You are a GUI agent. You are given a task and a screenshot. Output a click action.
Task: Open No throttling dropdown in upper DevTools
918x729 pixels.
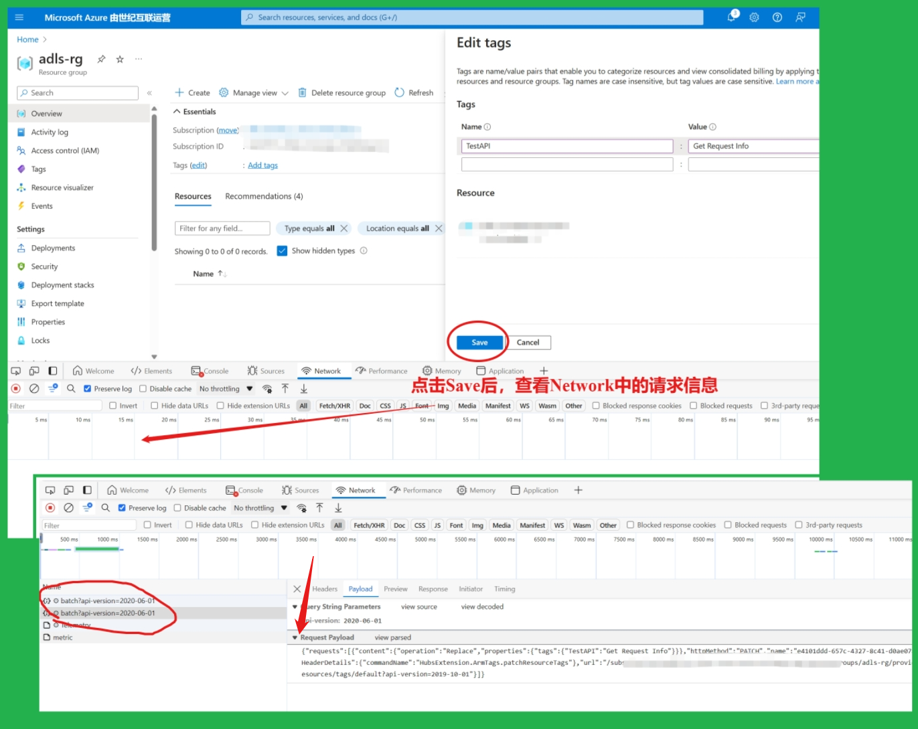click(x=226, y=388)
